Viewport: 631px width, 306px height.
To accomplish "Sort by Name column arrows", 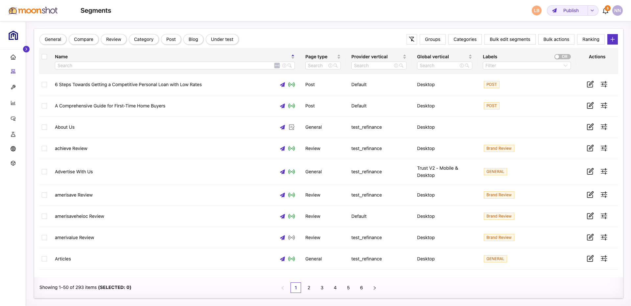I will tap(293, 57).
